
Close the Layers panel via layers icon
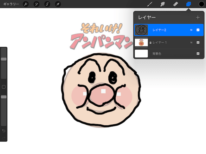pyautogui.click(x=189, y=4)
